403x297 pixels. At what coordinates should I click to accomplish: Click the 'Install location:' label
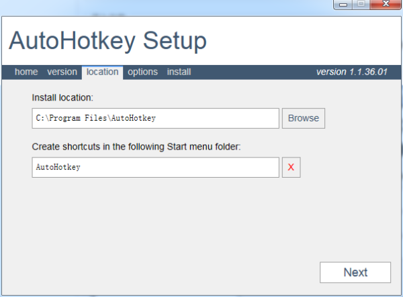[62, 98]
